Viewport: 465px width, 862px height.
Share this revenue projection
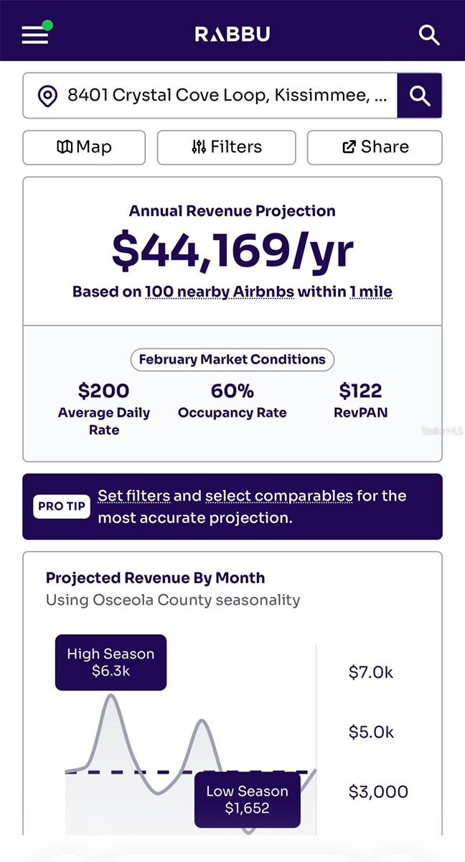[x=375, y=147]
